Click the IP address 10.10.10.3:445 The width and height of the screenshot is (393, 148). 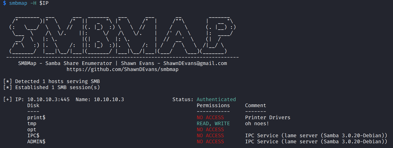coord(48,99)
